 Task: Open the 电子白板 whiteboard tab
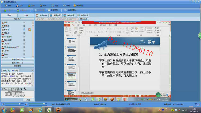click(x=42, y=15)
